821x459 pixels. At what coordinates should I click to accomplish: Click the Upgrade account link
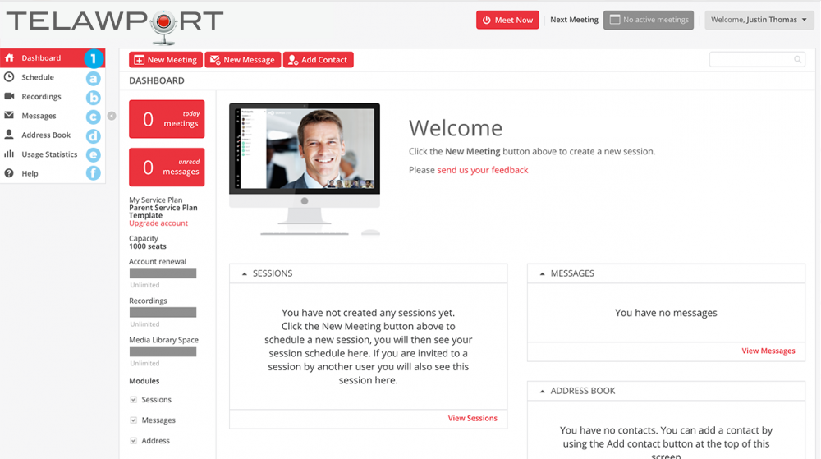[158, 223]
